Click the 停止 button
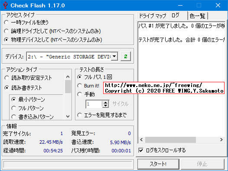Viewport: 228px width, 171px height. click(202, 164)
